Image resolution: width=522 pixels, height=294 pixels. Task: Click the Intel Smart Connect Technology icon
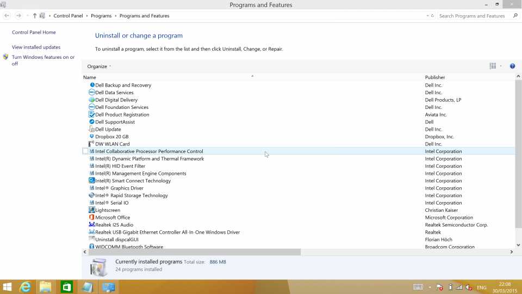(x=92, y=180)
